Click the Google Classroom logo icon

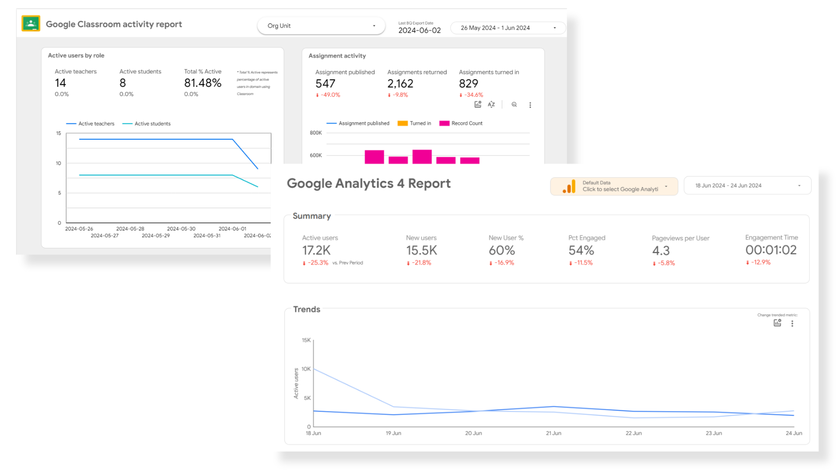[x=31, y=24]
